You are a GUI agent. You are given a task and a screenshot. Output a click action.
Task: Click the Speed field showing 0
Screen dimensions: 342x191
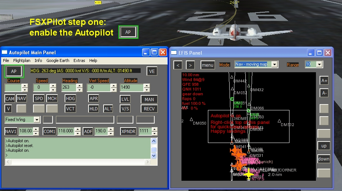(42, 88)
